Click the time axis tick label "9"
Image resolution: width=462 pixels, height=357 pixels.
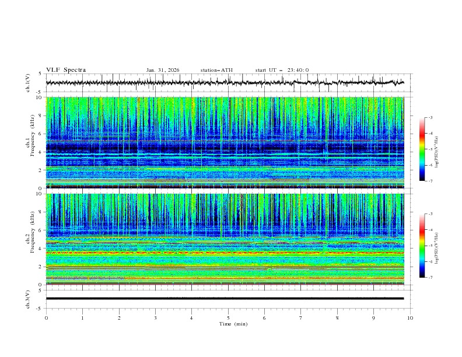point(373,318)
